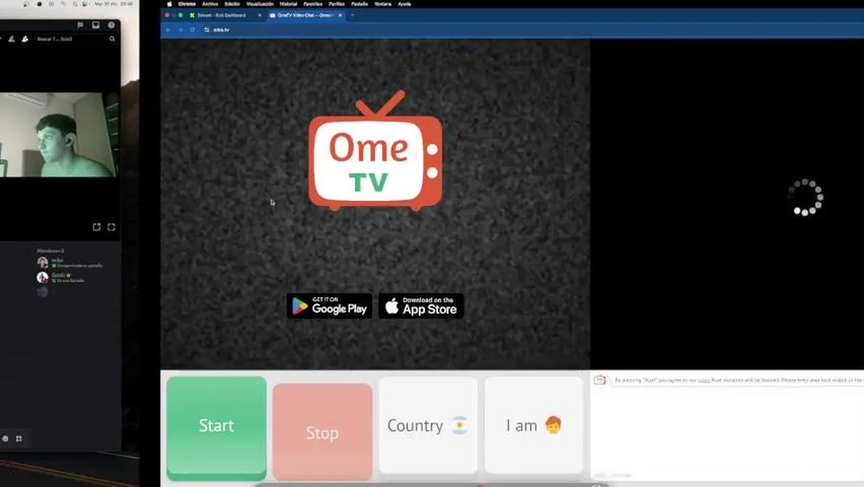Image resolution: width=864 pixels, height=487 pixels.
Task: Switch to the OmeTV Video Chat tab
Action: 306,15
